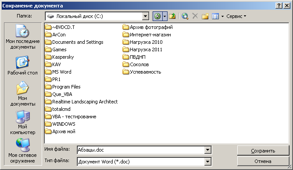Click the Views grid icon
Image resolution: width=293 pixels, height=170 pixels.
(215, 16)
